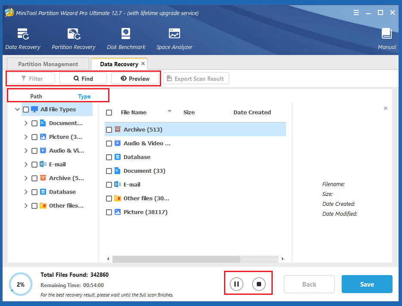Image resolution: width=402 pixels, height=306 pixels.
Task: Check the All File Types checkbox
Action: (26, 110)
